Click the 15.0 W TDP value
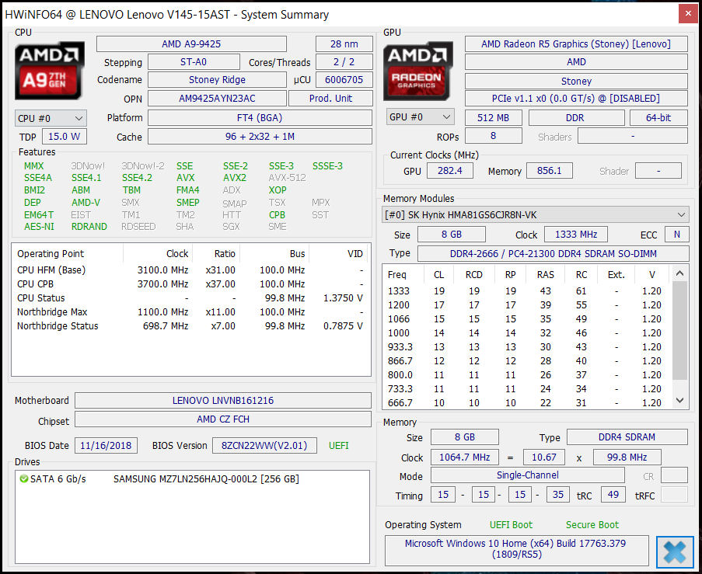This screenshot has height=574, width=702. (64, 137)
